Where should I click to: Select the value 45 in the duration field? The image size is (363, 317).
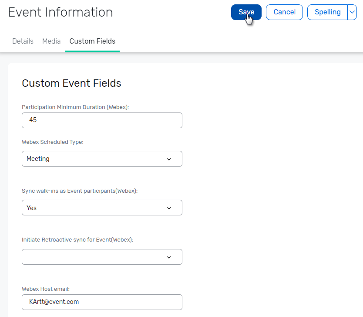point(33,120)
